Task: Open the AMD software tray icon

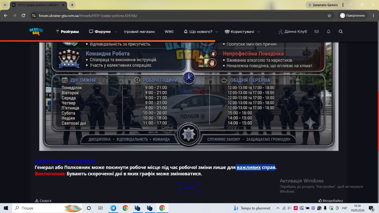Action: coord(295,208)
